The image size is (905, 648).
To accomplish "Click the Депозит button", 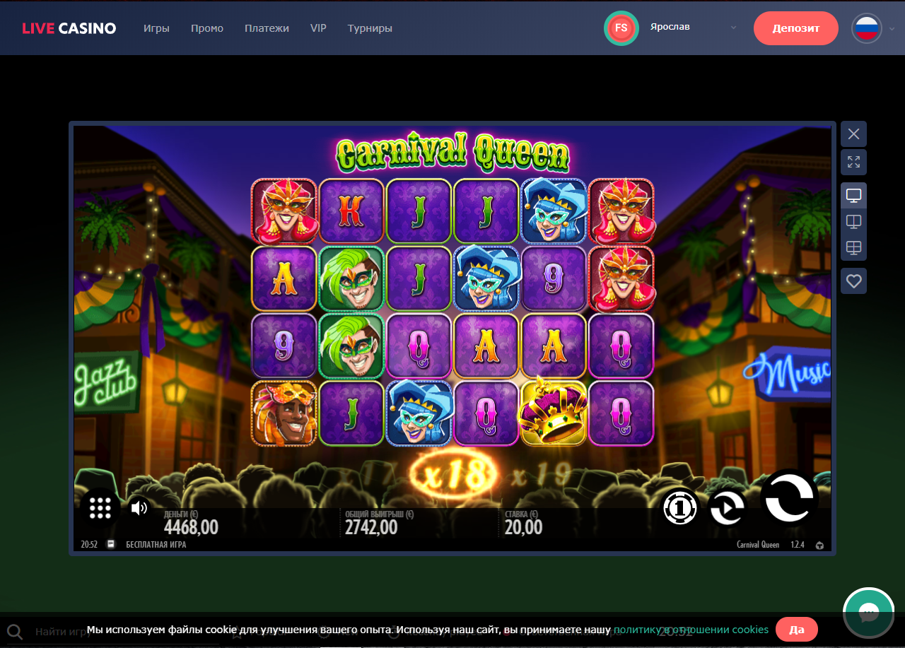I will (x=796, y=28).
